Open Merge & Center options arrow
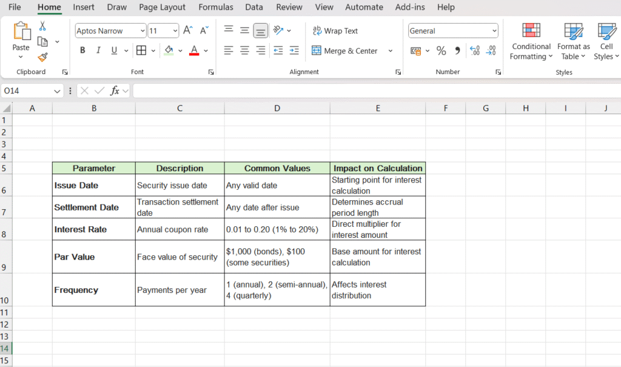Screen dimensions: 621x367 (391, 51)
